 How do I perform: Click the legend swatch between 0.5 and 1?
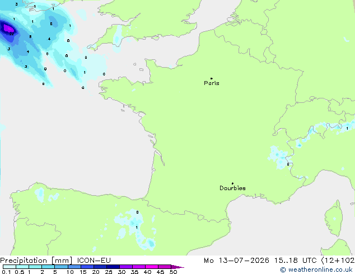[22, 267]
